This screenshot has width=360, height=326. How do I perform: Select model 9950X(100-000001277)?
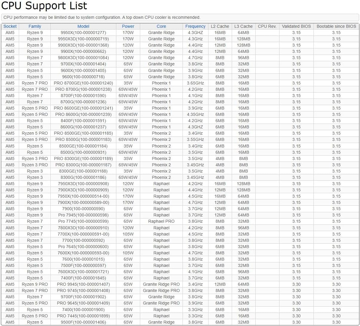coord(83,33)
